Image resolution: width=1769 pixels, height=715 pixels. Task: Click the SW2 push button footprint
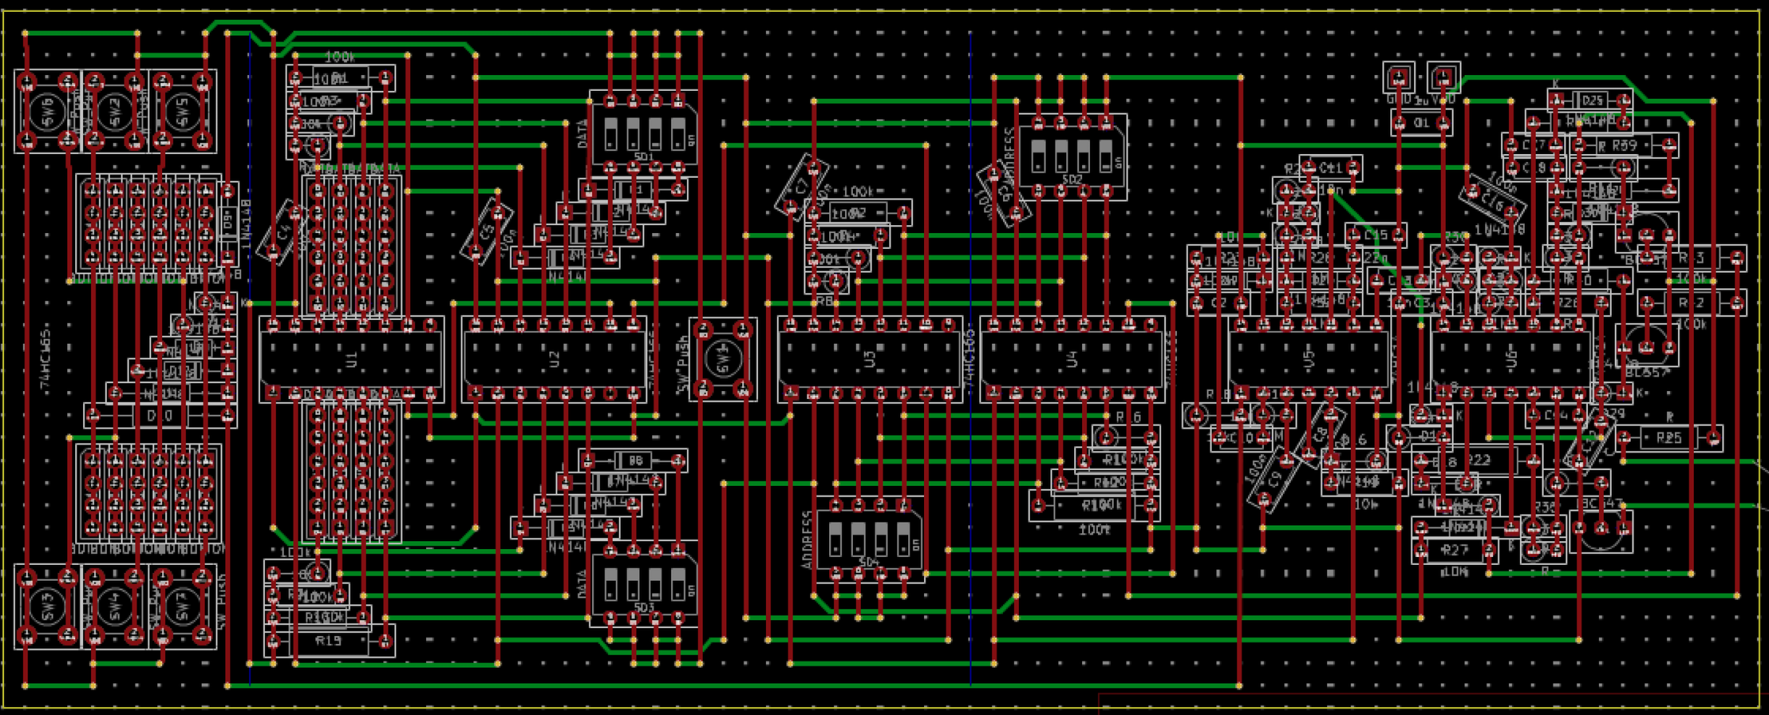115,112
